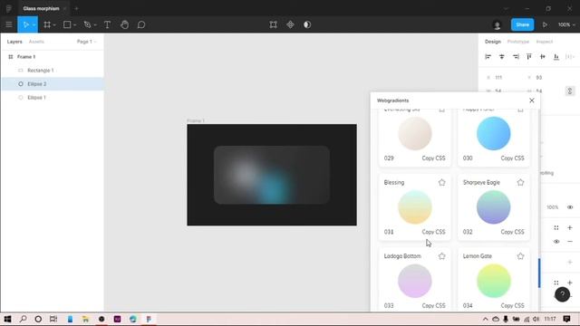Select the Text tool

(x=107, y=24)
